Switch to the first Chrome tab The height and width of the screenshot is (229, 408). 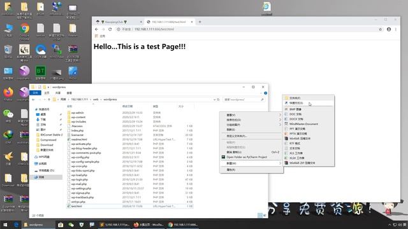[119, 22]
